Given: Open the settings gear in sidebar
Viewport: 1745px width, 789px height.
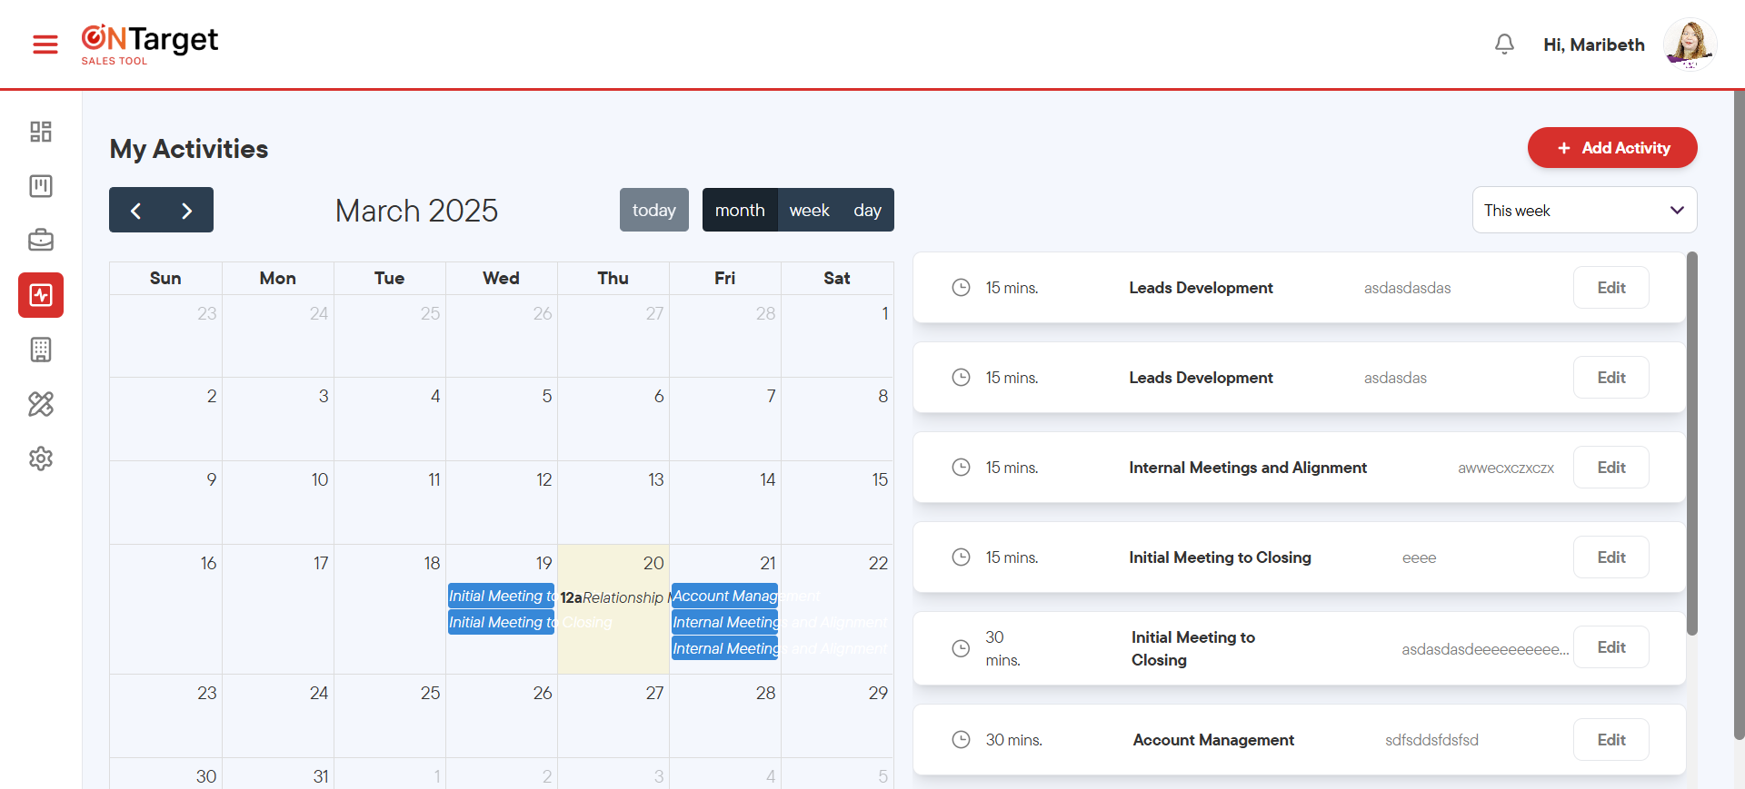Looking at the screenshot, I should [x=41, y=459].
